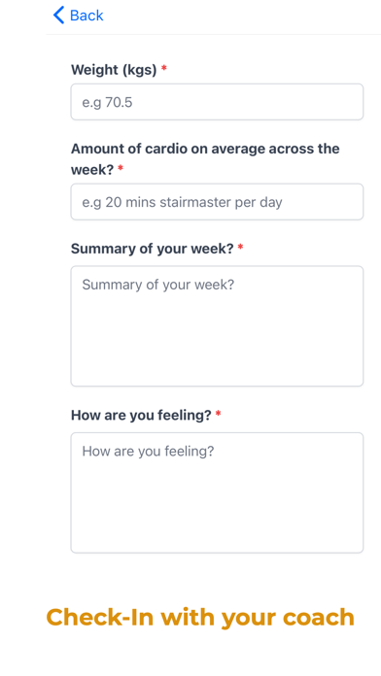
Task: Click into the Summary of your week textarea
Action: [x=217, y=326]
